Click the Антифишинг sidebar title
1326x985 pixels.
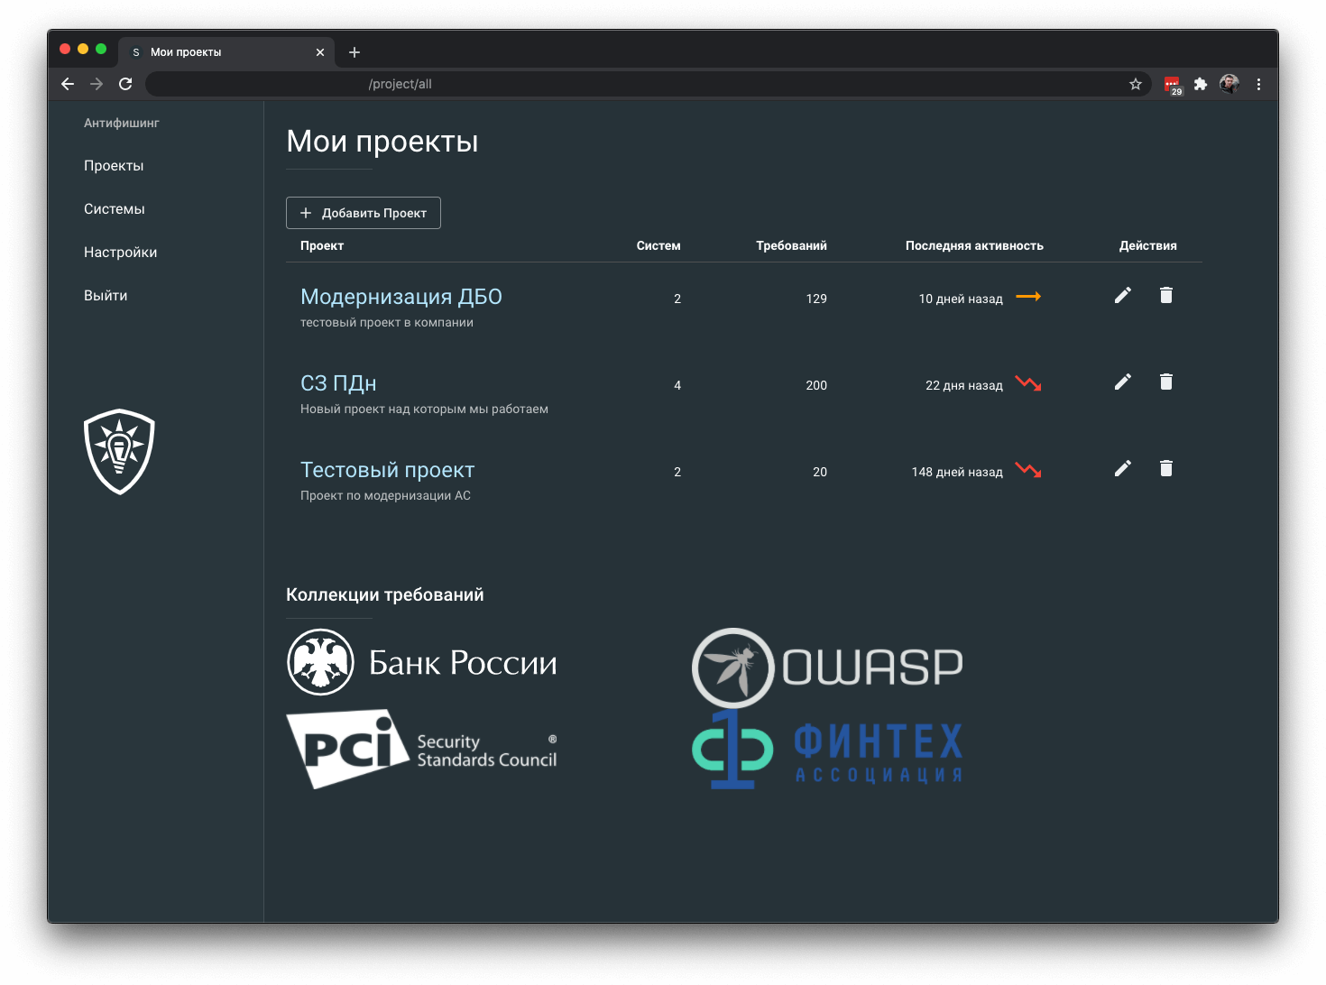tap(122, 123)
